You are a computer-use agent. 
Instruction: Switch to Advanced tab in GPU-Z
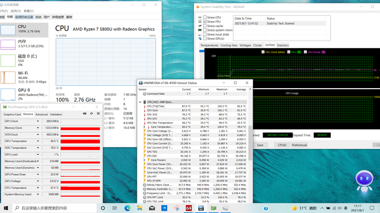coord(41,115)
